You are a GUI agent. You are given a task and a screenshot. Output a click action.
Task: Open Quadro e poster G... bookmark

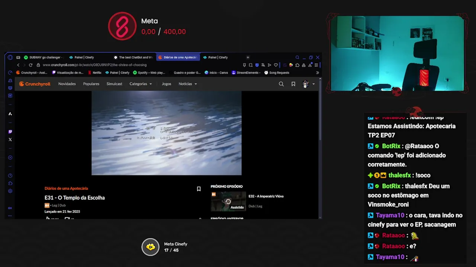coord(184,73)
